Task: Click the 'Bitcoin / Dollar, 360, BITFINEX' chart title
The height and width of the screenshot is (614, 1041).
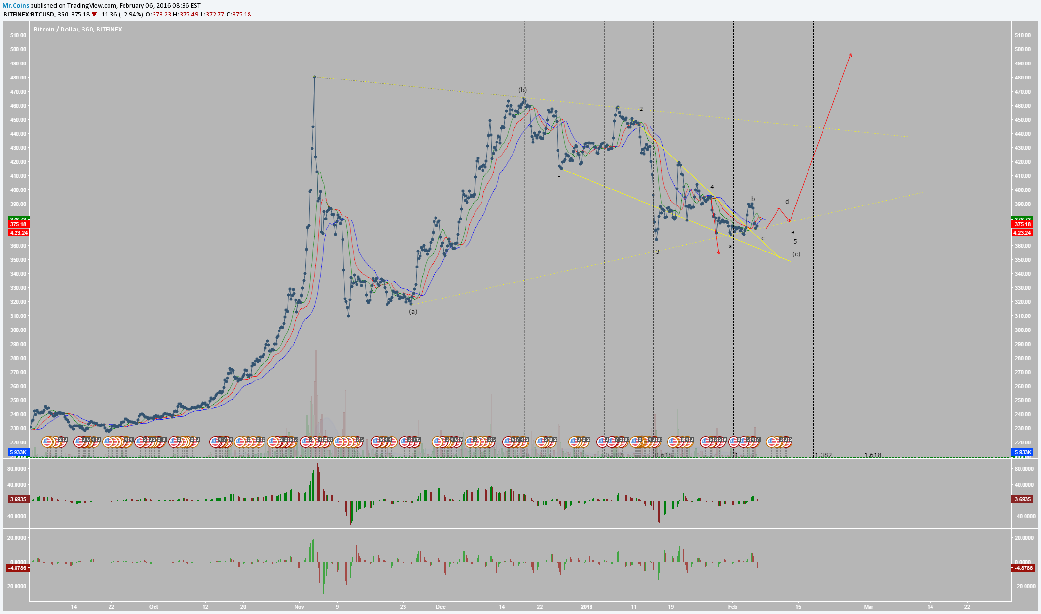Action: coord(78,30)
